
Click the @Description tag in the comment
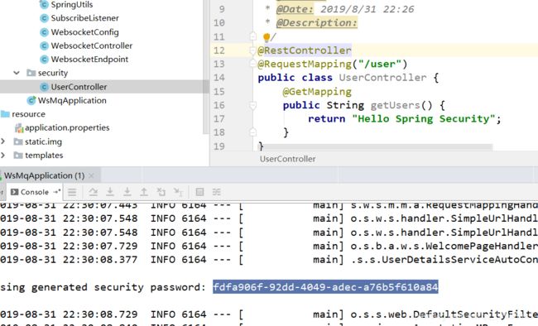pyautogui.click(x=317, y=22)
